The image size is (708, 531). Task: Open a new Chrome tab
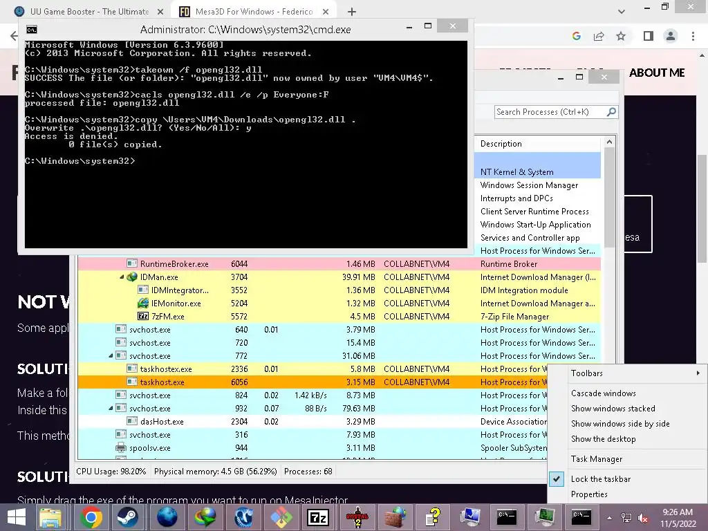pos(352,12)
